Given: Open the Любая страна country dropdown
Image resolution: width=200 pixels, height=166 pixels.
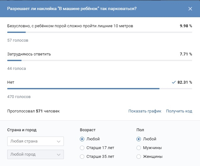Looking at the screenshot, I should [x=36, y=141].
